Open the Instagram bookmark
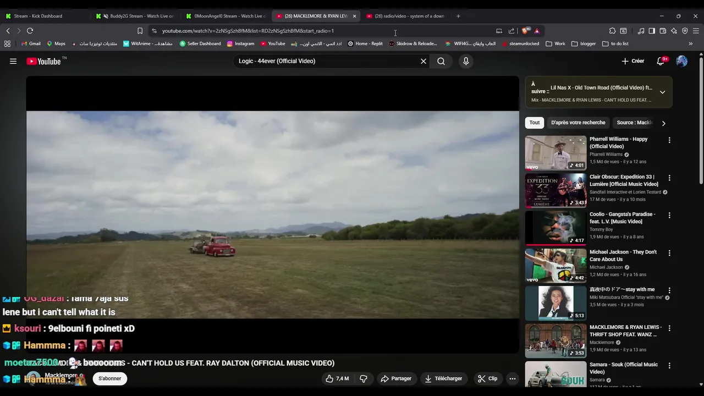This screenshot has width=704, height=396. tap(240, 43)
